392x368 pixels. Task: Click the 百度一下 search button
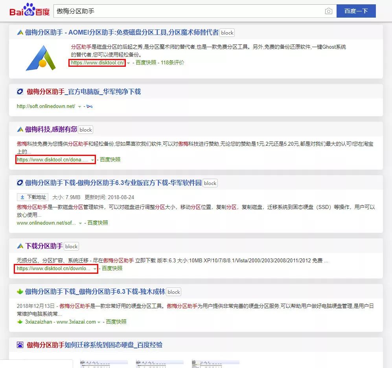(356, 11)
